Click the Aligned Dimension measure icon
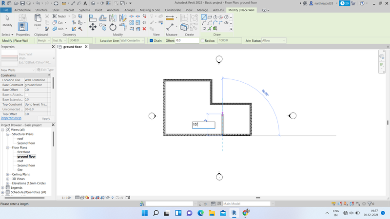The image size is (390, 219). pyautogui.click(x=170, y=18)
